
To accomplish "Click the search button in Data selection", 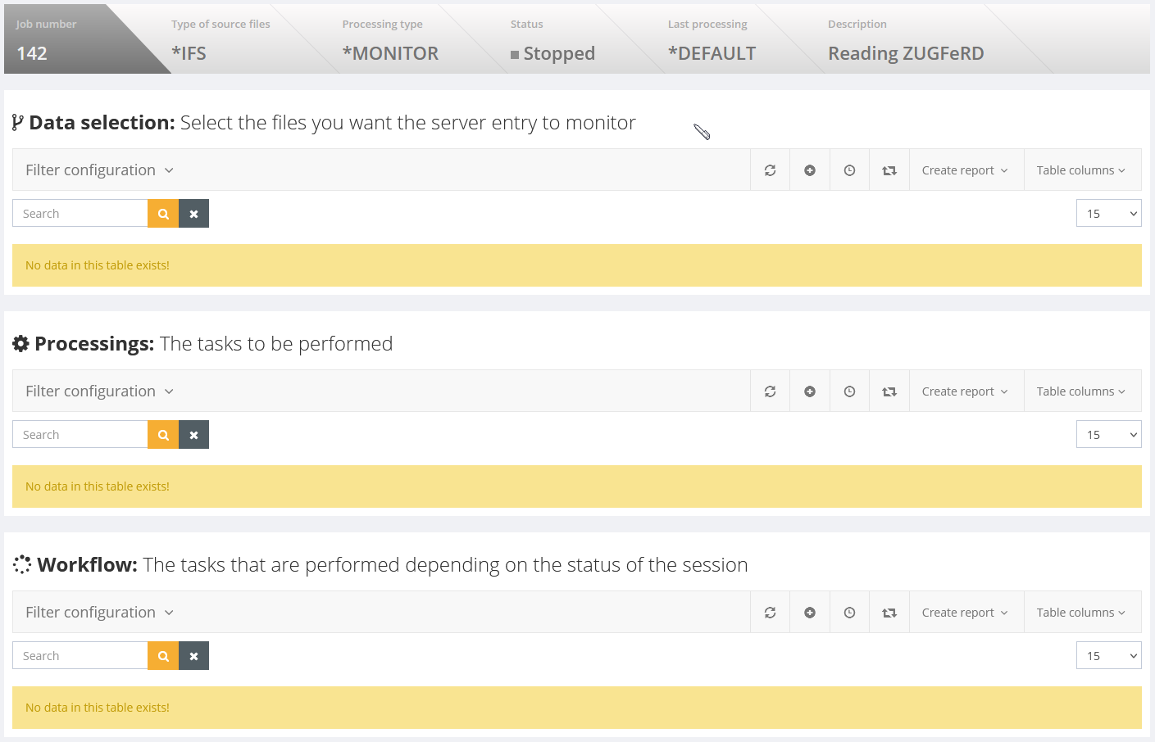I will click(x=163, y=214).
